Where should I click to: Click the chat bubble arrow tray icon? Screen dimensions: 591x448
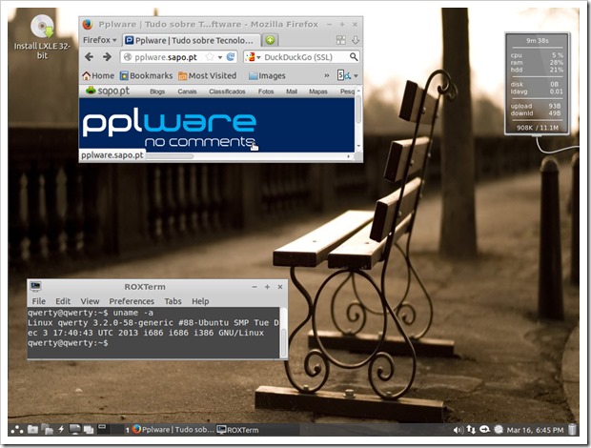pos(484,429)
